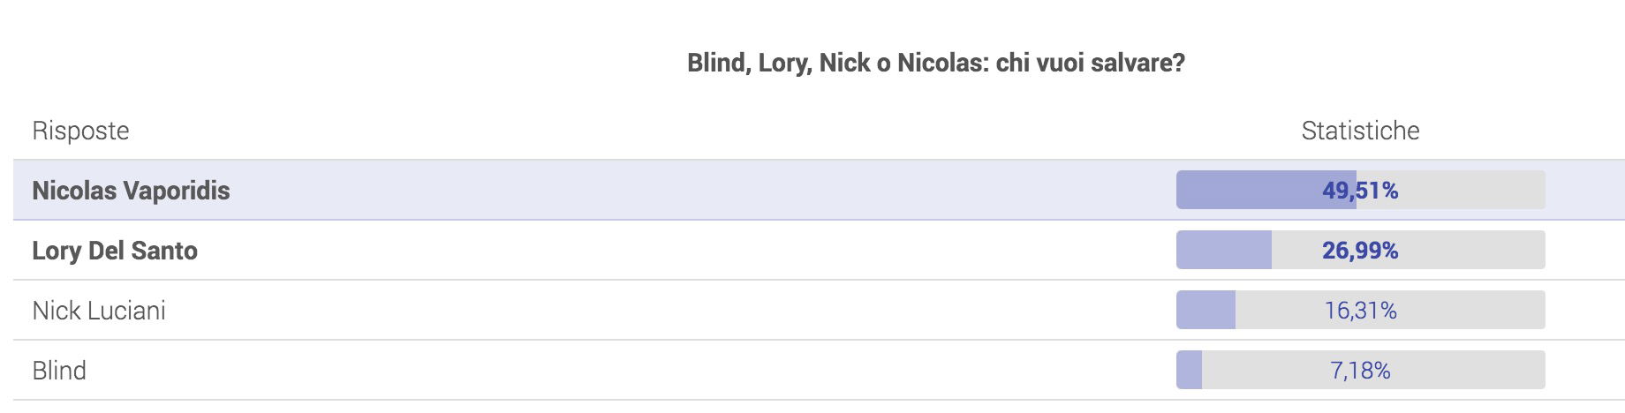Screen dimensions: 1625x413
Task: Click the 26,99% percentage text
Action: pyautogui.click(x=1360, y=251)
